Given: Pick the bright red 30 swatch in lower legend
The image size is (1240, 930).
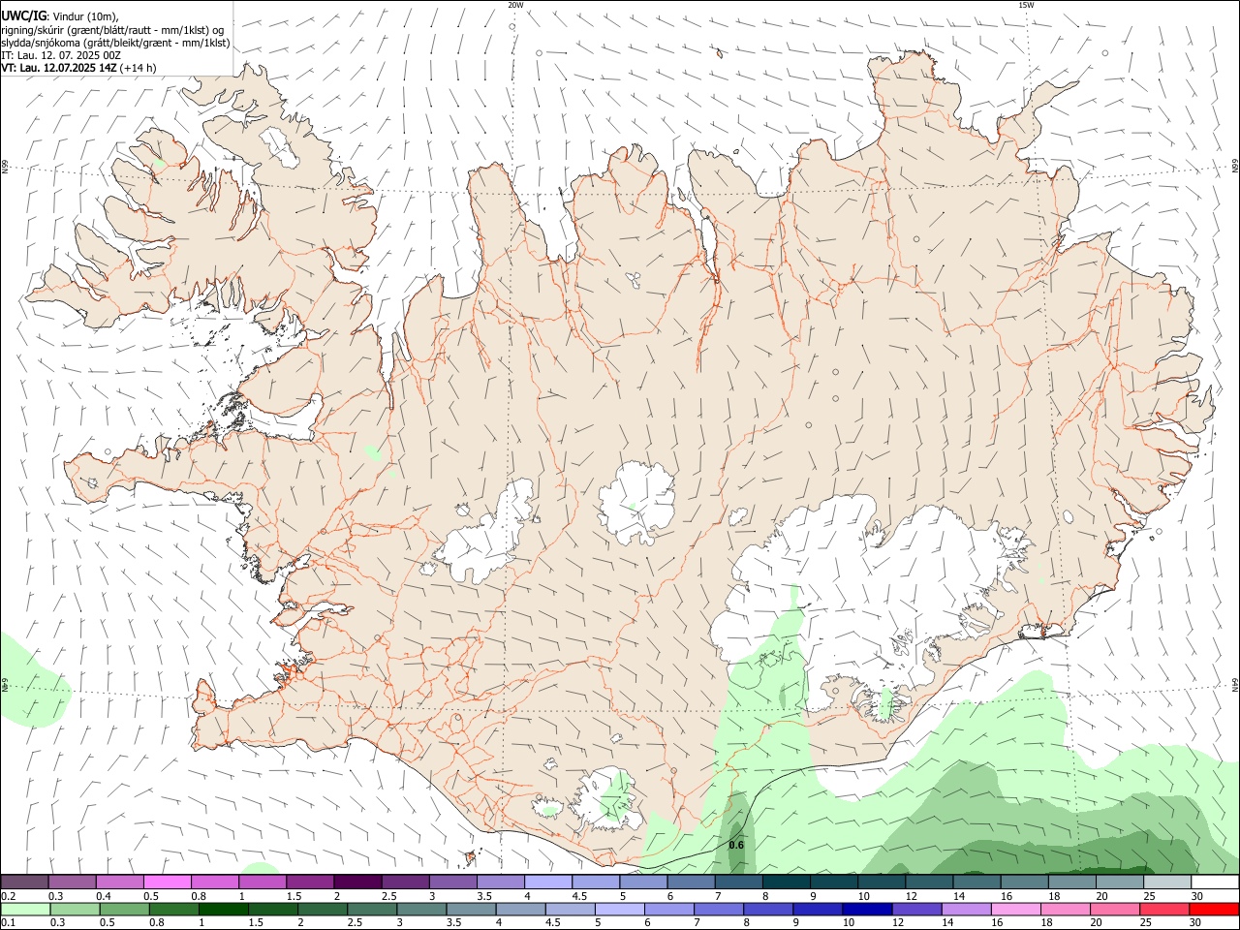Looking at the screenshot, I should (1214, 910).
